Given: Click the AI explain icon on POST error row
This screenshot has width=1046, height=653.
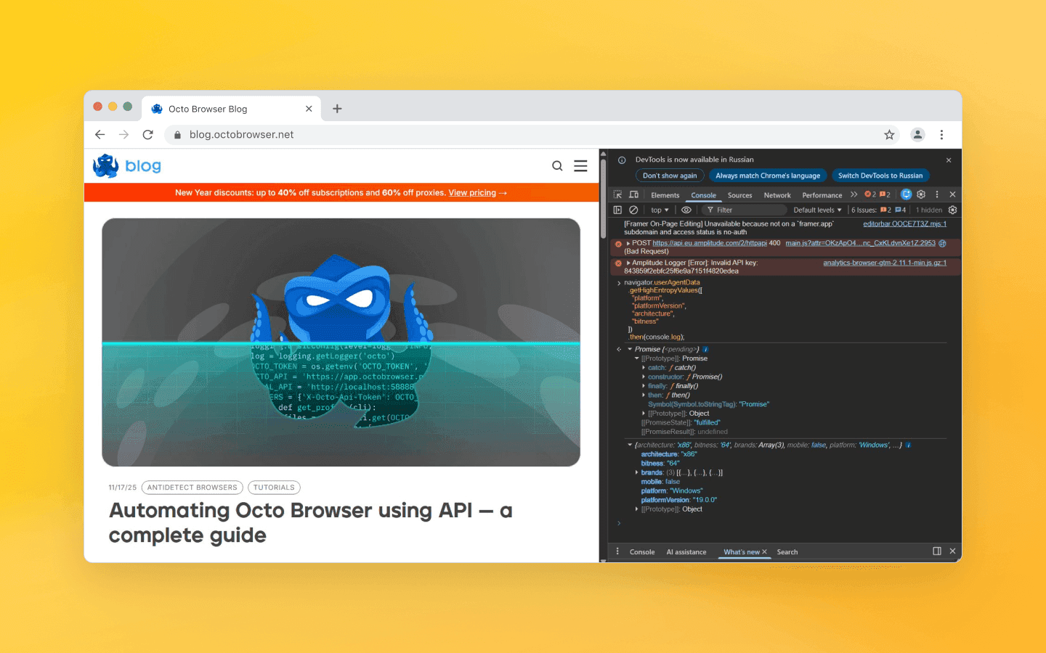Looking at the screenshot, I should (x=942, y=243).
